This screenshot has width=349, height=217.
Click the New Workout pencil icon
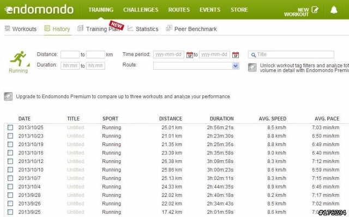315,10
